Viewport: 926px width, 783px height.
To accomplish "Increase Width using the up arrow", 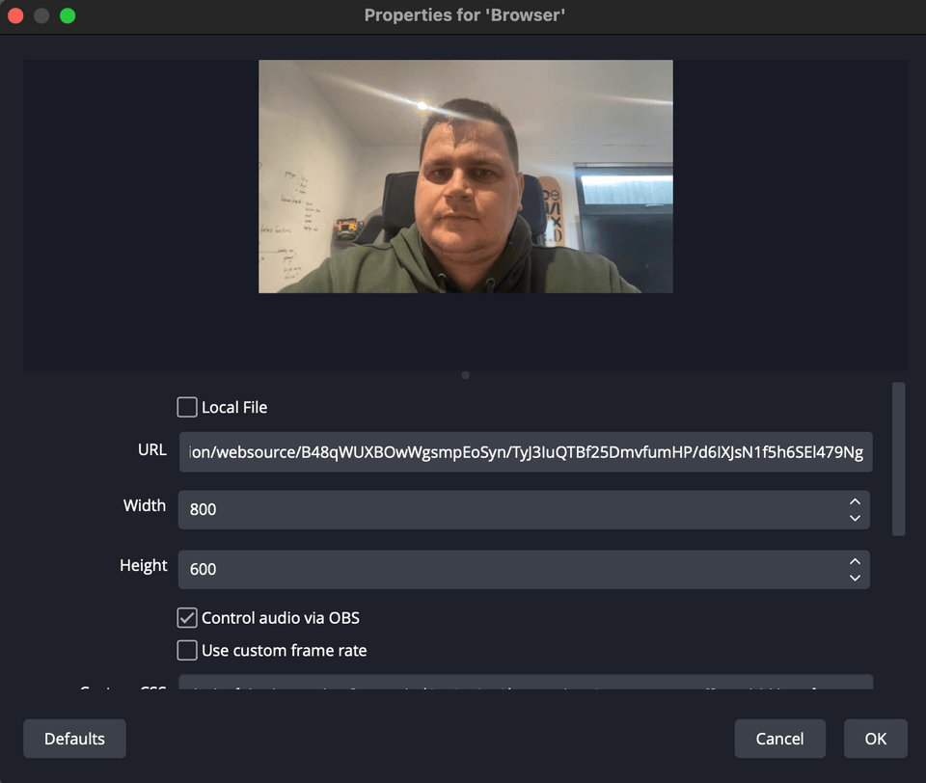I will pyautogui.click(x=855, y=501).
